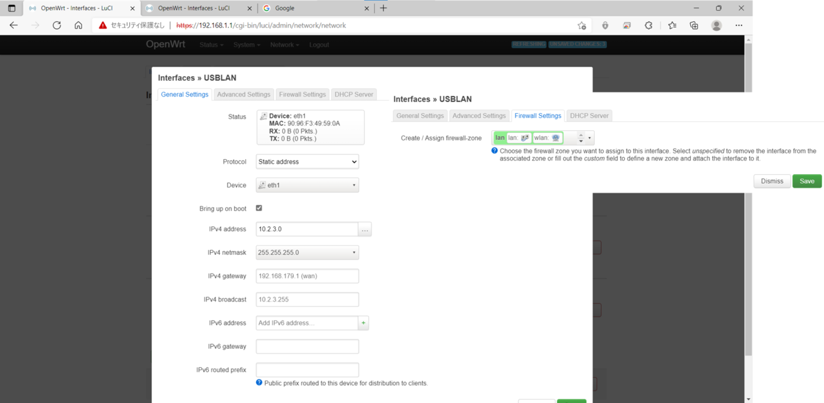Select Advanced Settings tab in right panel

click(x=479, y=116)
